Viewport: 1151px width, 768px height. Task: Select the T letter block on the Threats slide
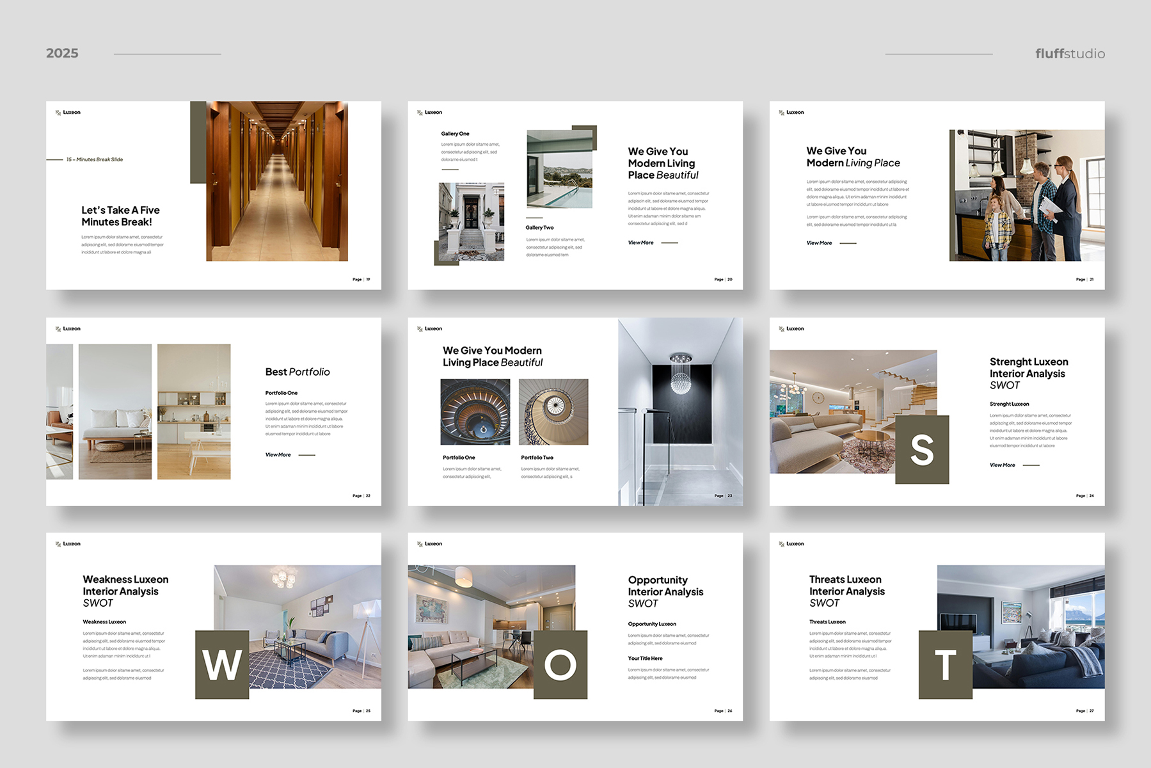945,665
